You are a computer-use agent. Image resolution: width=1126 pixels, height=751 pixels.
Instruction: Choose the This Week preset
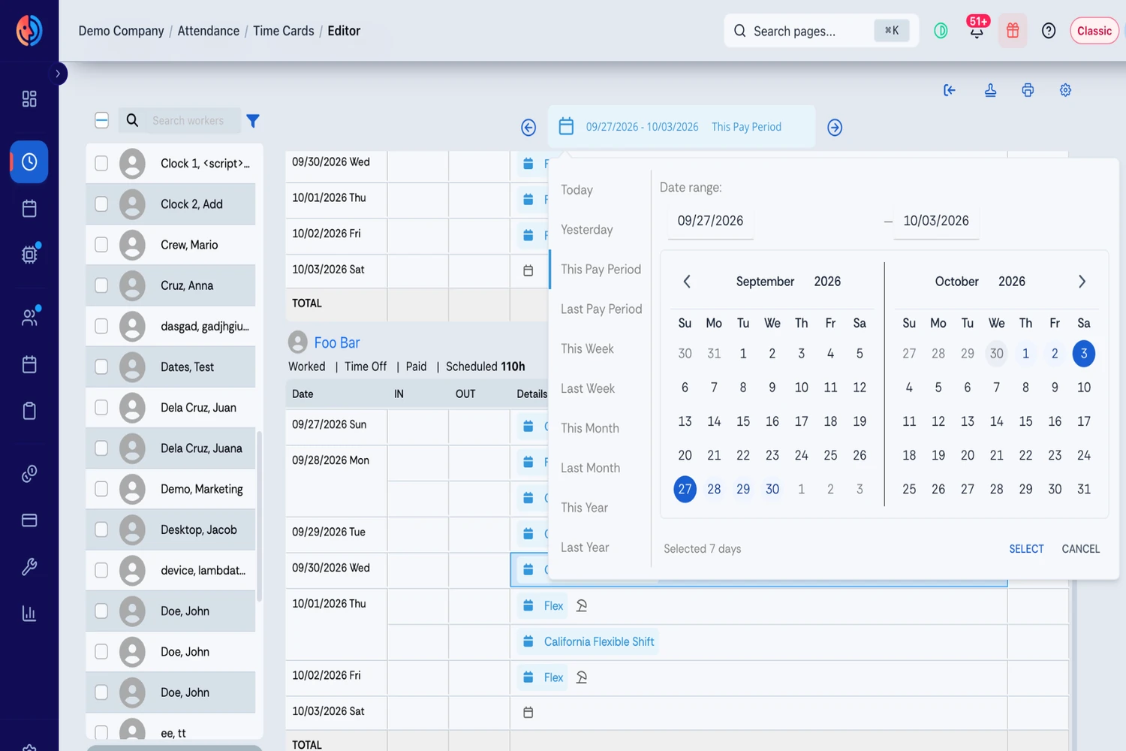[x=587, y=348]
